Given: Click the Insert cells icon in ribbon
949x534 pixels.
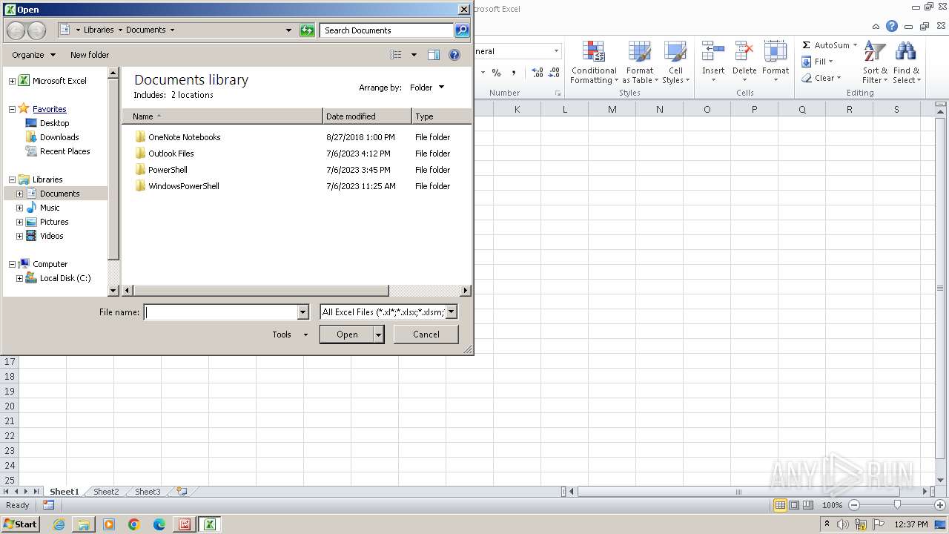Looking at the screenshot, I should coord(713,52).
